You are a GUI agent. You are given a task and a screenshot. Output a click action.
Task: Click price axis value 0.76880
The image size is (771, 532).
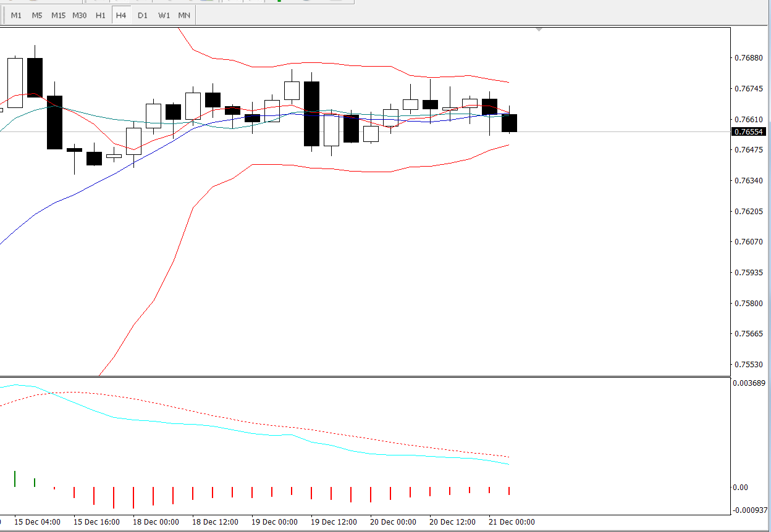pyautogui.click(x=748, y=59)
